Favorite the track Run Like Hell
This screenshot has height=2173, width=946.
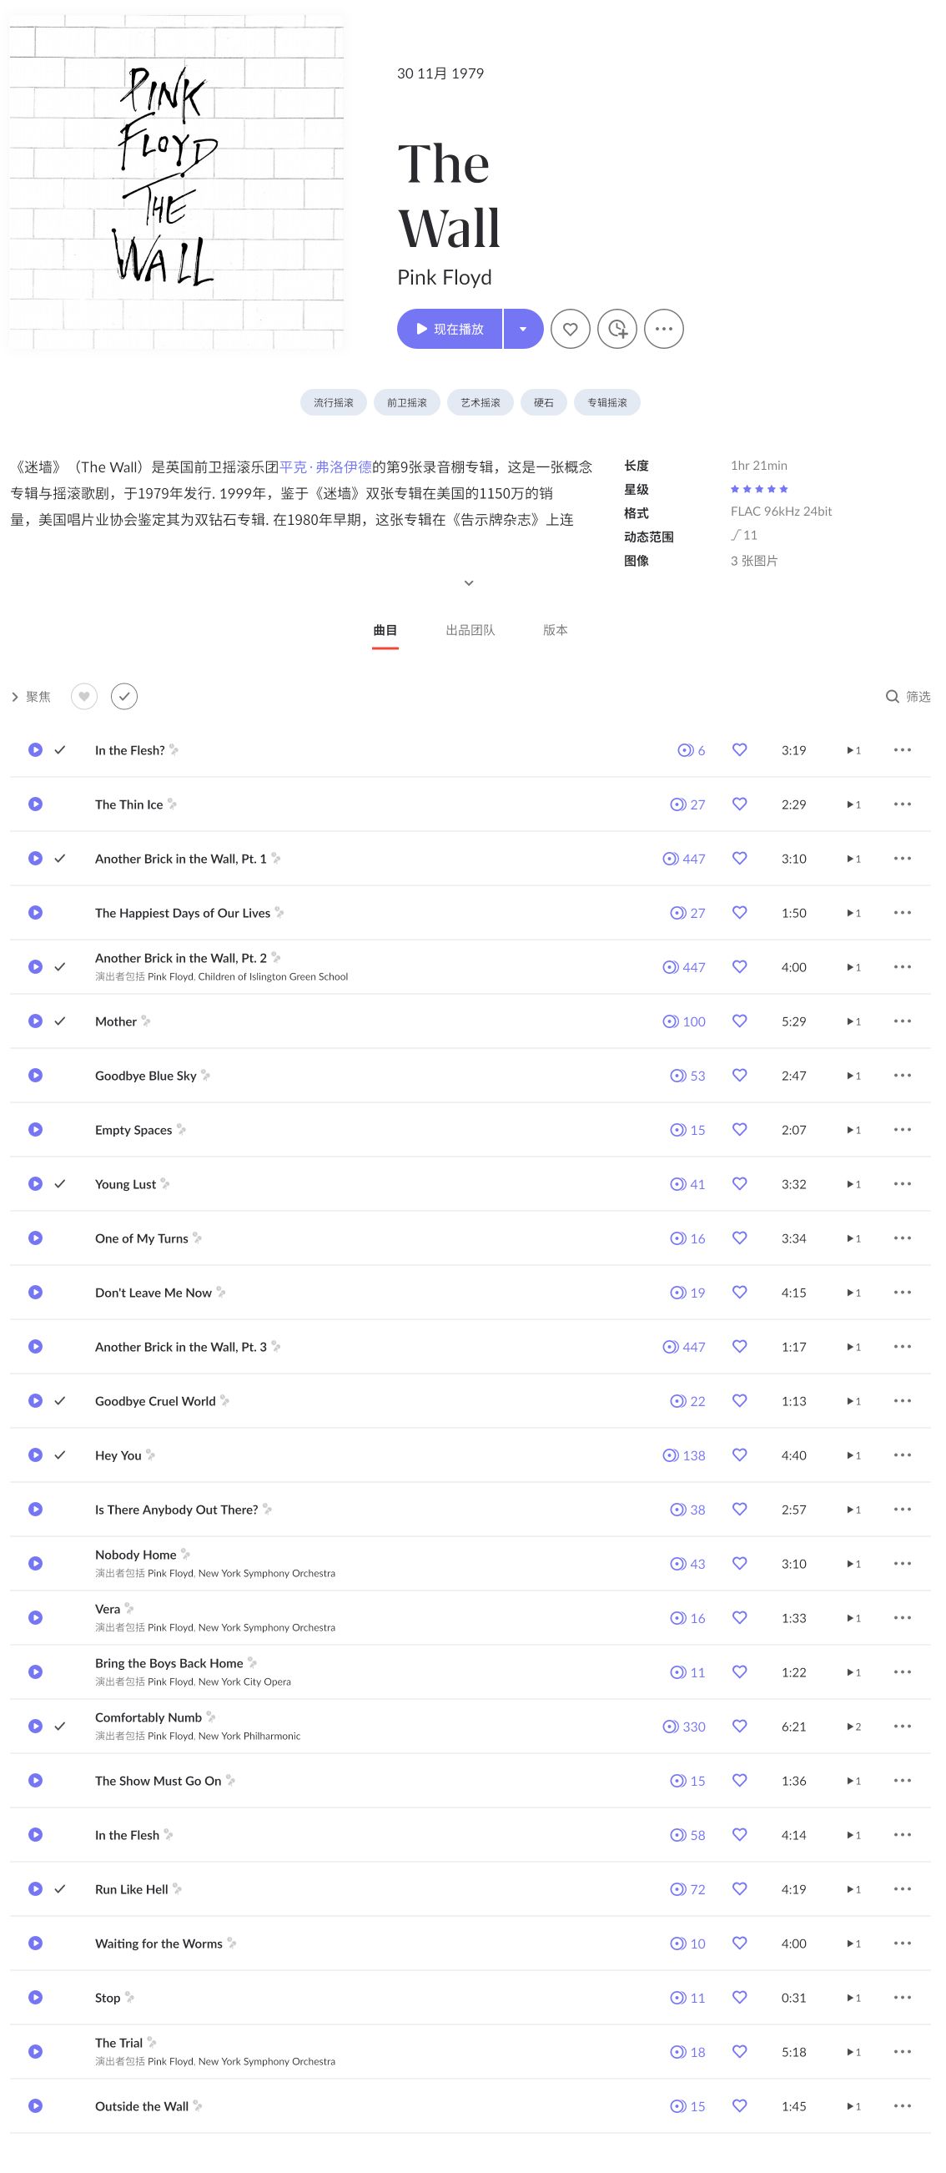tap(739, 1888)
